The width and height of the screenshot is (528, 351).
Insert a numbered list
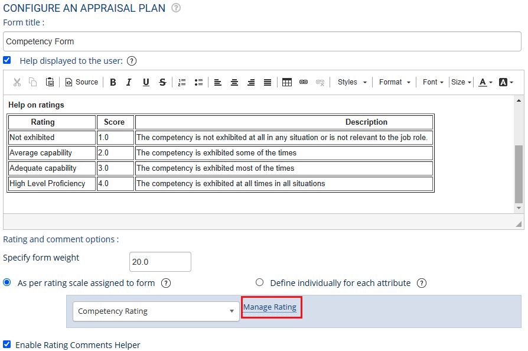182,83
